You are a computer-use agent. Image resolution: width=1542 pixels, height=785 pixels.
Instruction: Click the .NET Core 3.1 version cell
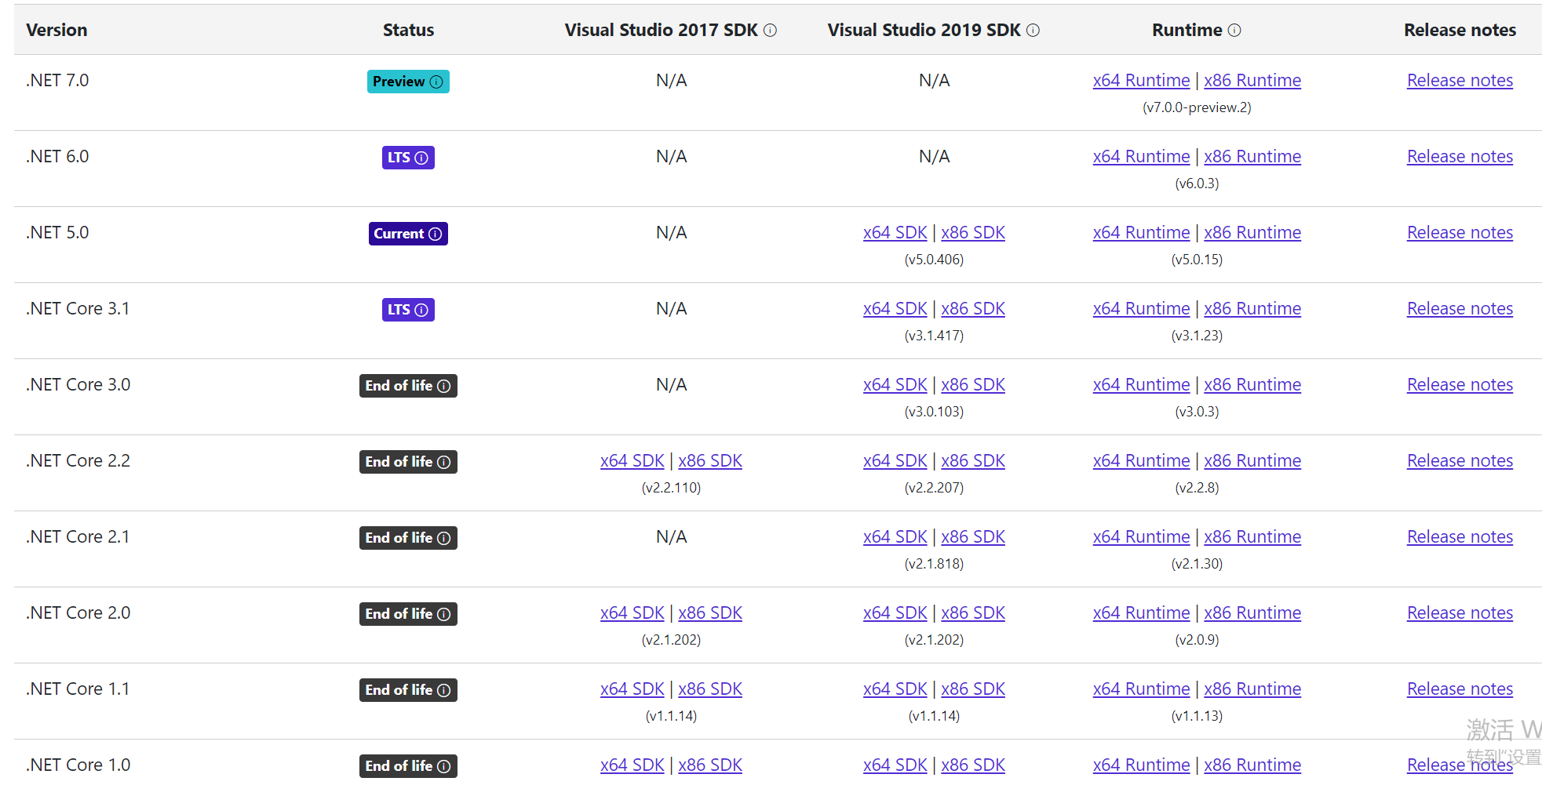pyautogui.click(x=78, y=308)
